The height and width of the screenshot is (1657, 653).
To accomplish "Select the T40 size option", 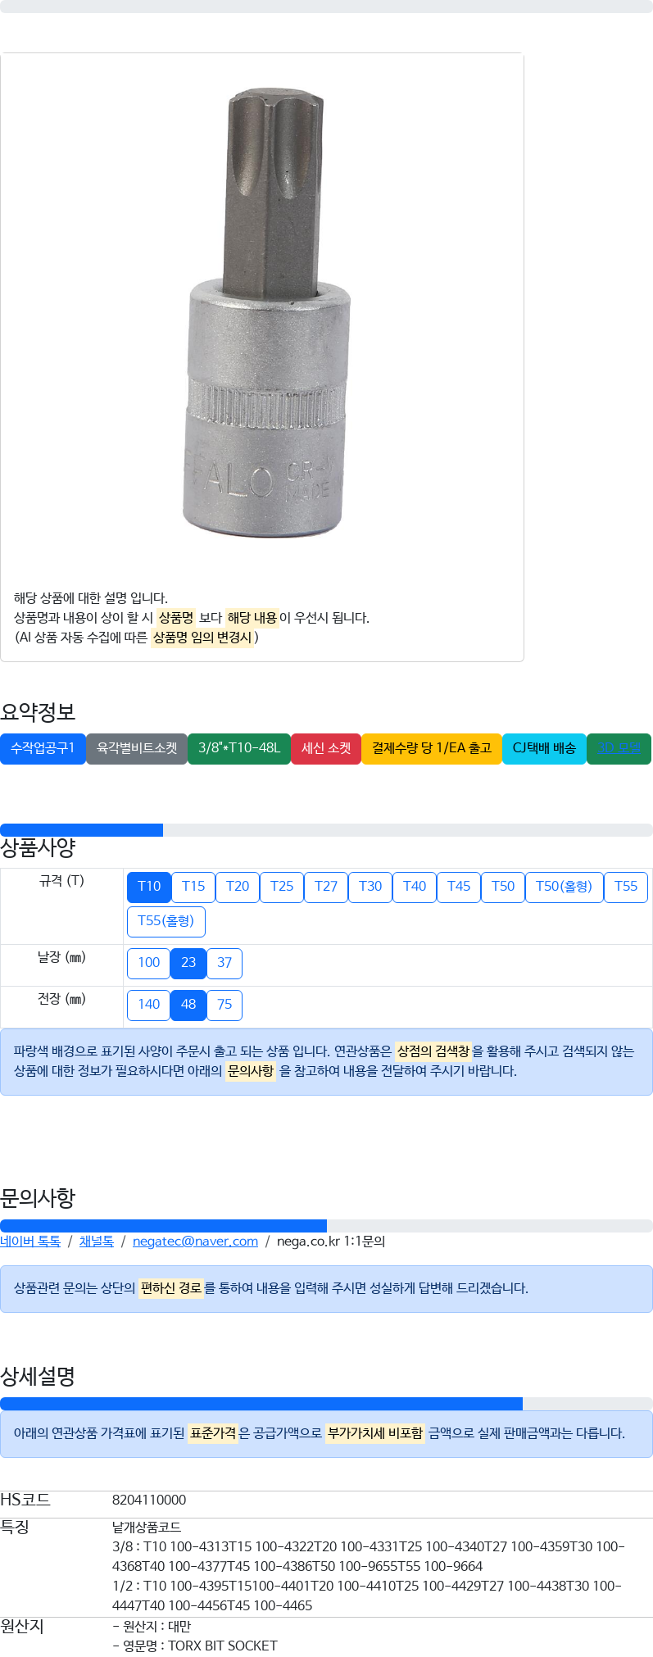I will 415,887.
